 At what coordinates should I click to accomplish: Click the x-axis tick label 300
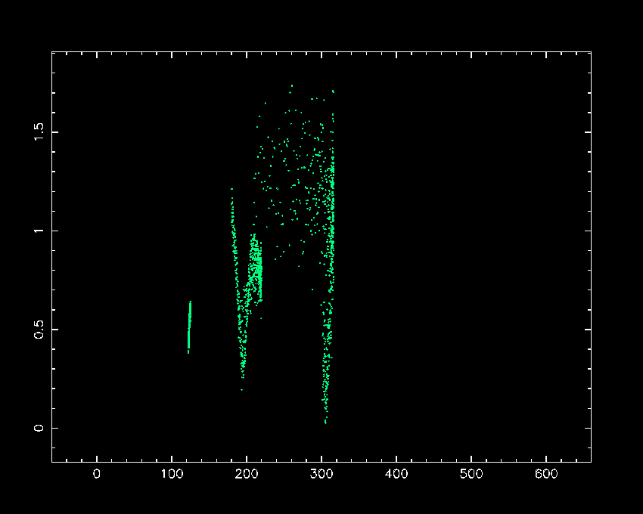[321, 474]
